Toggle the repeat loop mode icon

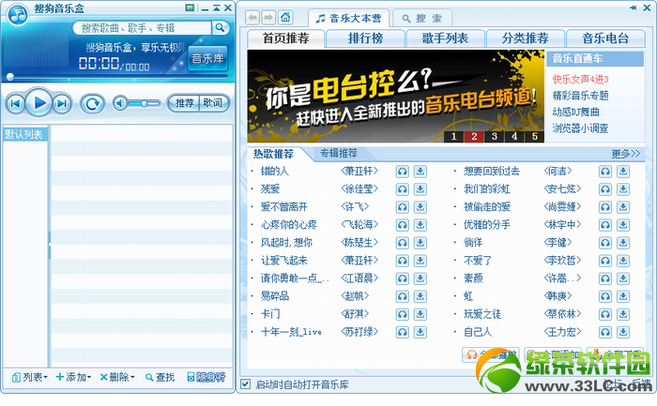point(92,103)
